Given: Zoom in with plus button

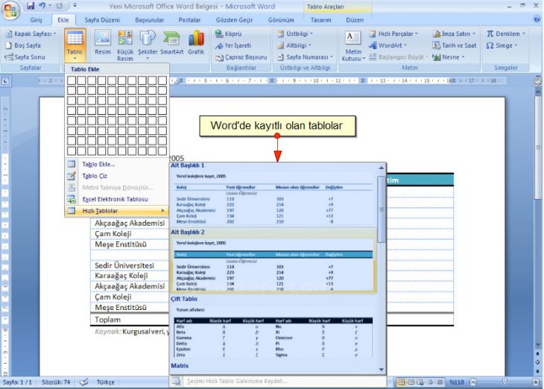Looking at the screenshot, I should coord(536,382).
